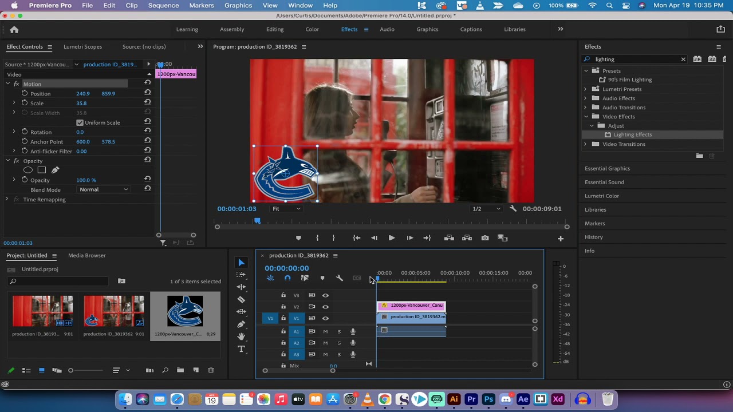
Task: Expand the Lumetri Presets folder
Action: tap(586, 89)
